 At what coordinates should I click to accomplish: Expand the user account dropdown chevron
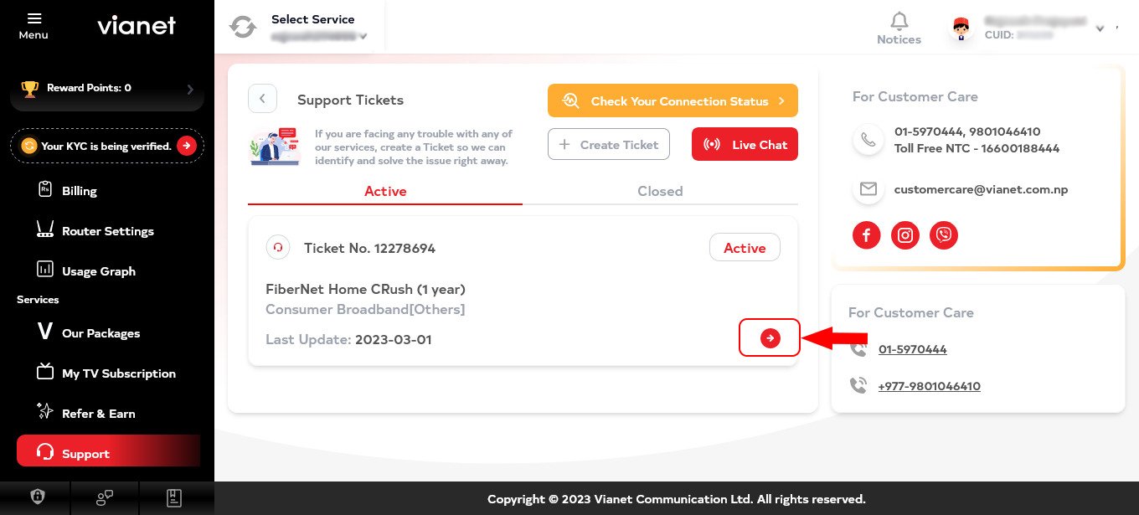[1100, 28]
